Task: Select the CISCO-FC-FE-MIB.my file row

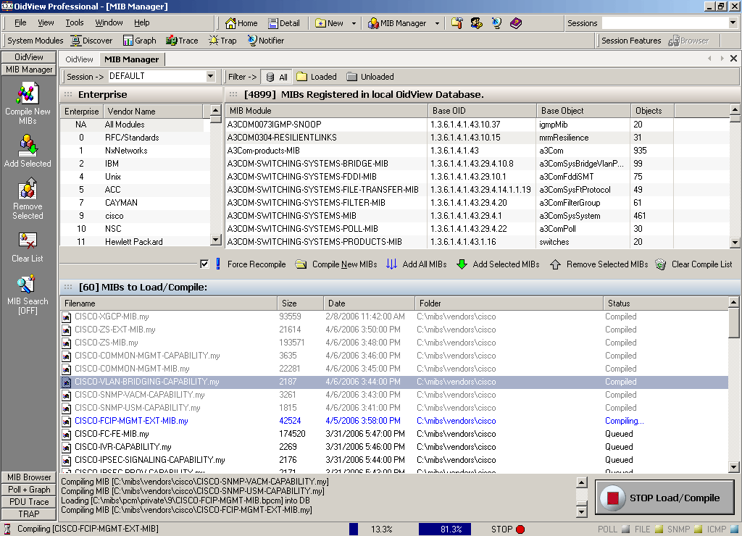Action: tap(112, 434)
